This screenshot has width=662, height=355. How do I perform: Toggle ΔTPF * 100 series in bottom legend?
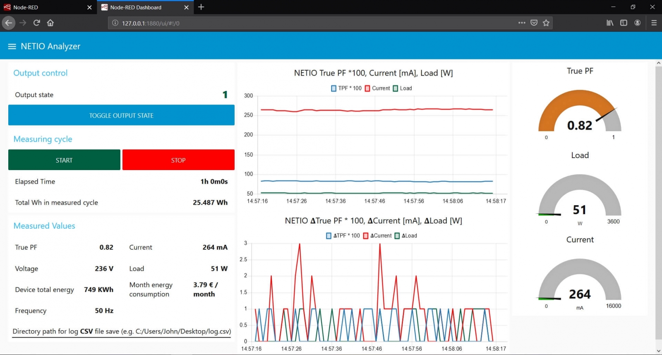point(343,236)
